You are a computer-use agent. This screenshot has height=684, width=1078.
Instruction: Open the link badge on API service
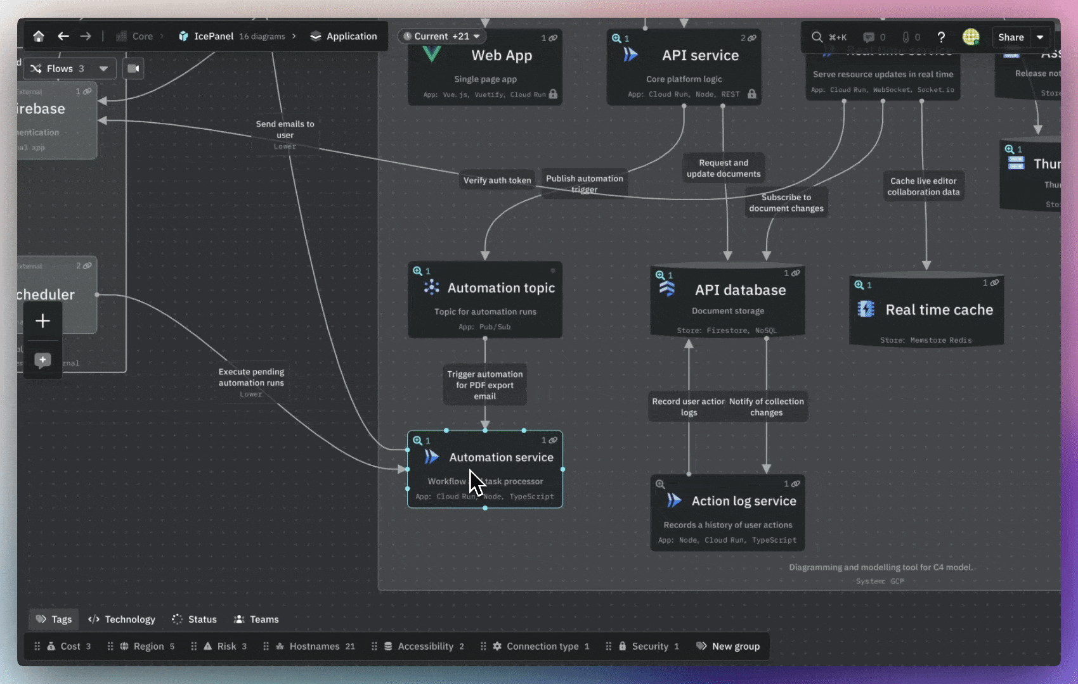click(x=749, y=38)
